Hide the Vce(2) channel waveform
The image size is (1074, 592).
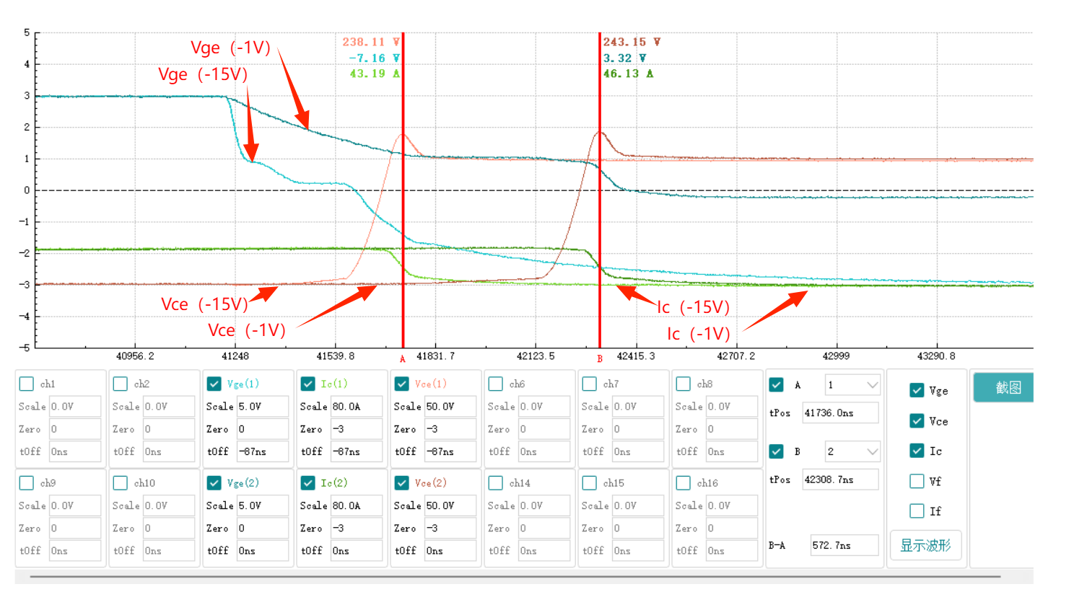[x=402, y=482]
